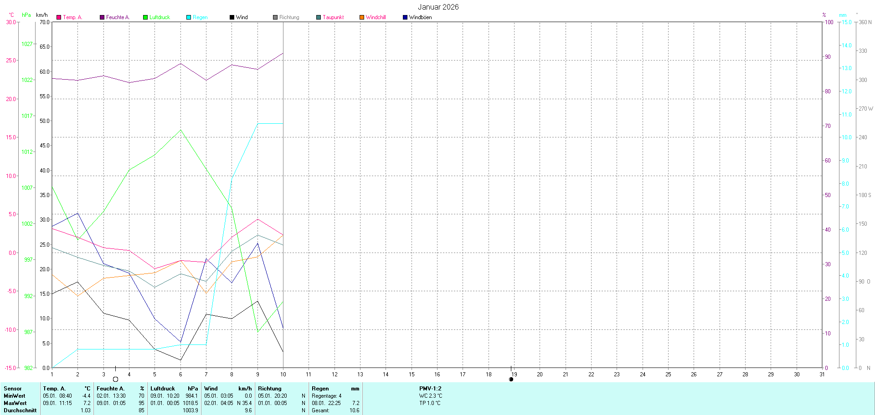The image size is (875, 415).
Task: Click the Durchschnitt row label
Action: [20, 410]
